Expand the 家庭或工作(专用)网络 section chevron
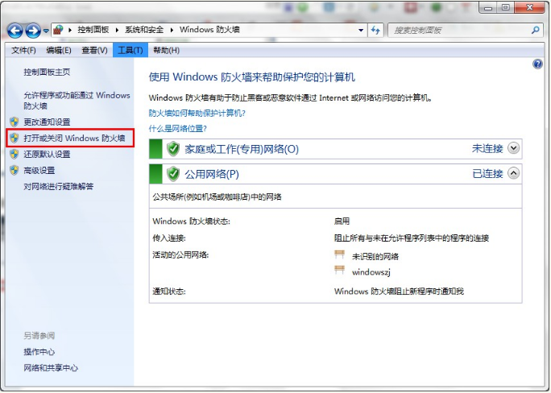The width and height of the screenshot is (551, 393). tap(513, 148)
